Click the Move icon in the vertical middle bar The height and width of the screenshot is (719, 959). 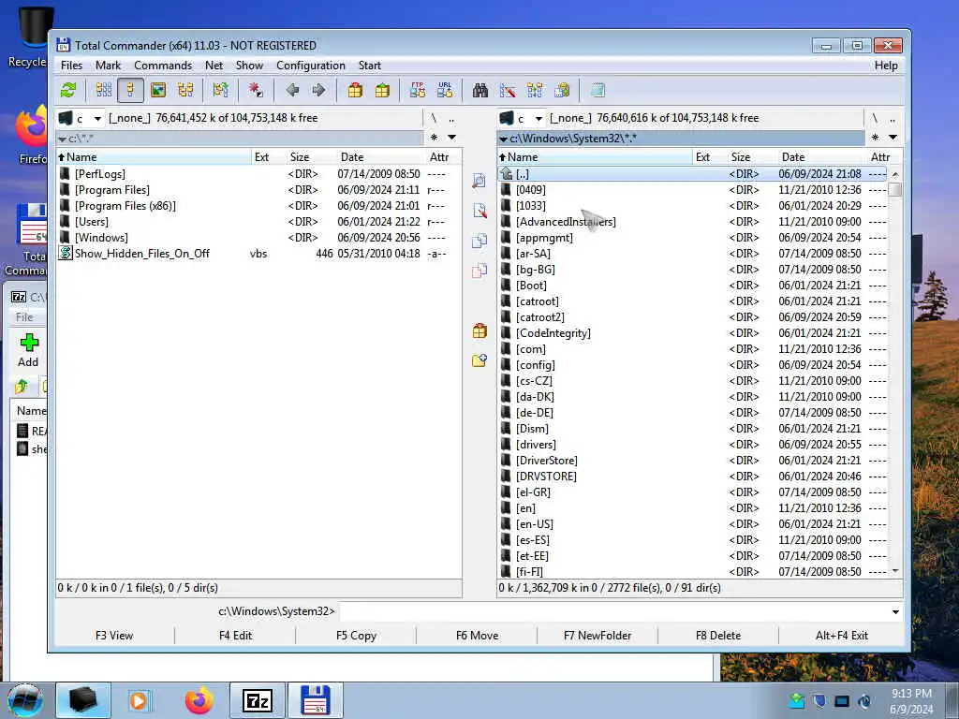[479, 271]
